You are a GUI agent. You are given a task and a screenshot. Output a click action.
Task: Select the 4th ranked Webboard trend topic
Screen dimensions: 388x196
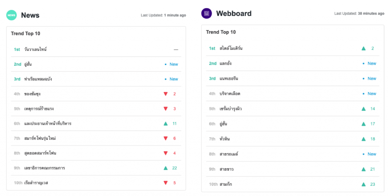coord(230,94)
